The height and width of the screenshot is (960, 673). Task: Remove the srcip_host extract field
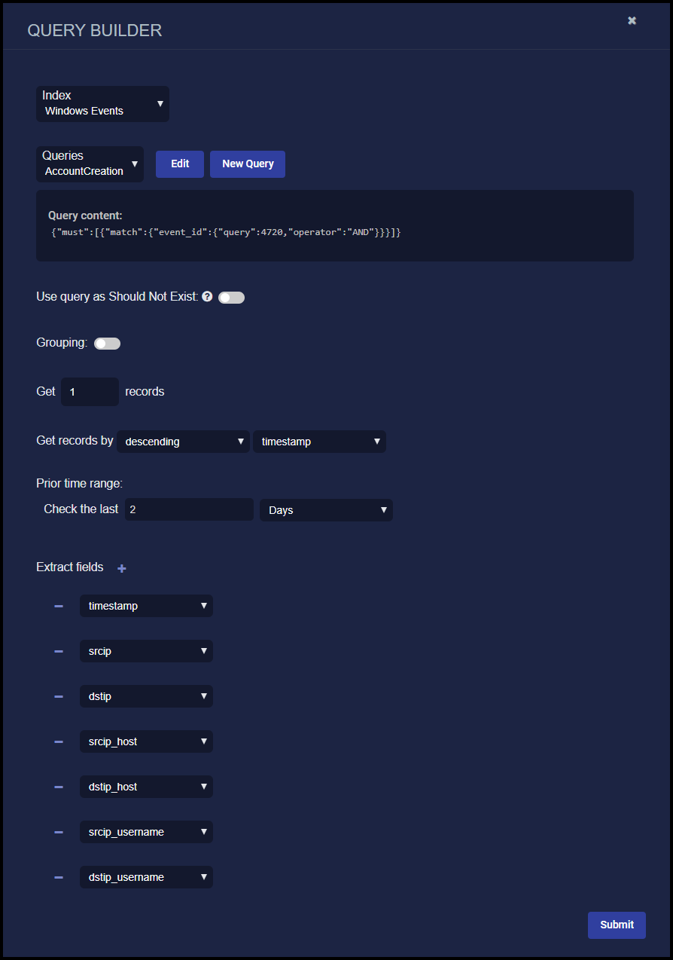click(58, 741)
